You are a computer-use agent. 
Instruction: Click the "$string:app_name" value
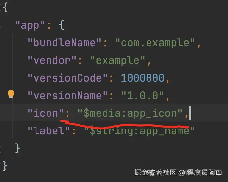[139, 131]
